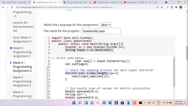Select the Lecture 45 Demonstration-XVI item
This screenshot has height=106, width=188.
tap(11, 23)
